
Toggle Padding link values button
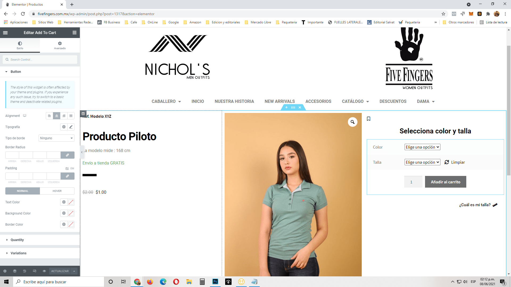pyautogui.click(x=68, y=176)
